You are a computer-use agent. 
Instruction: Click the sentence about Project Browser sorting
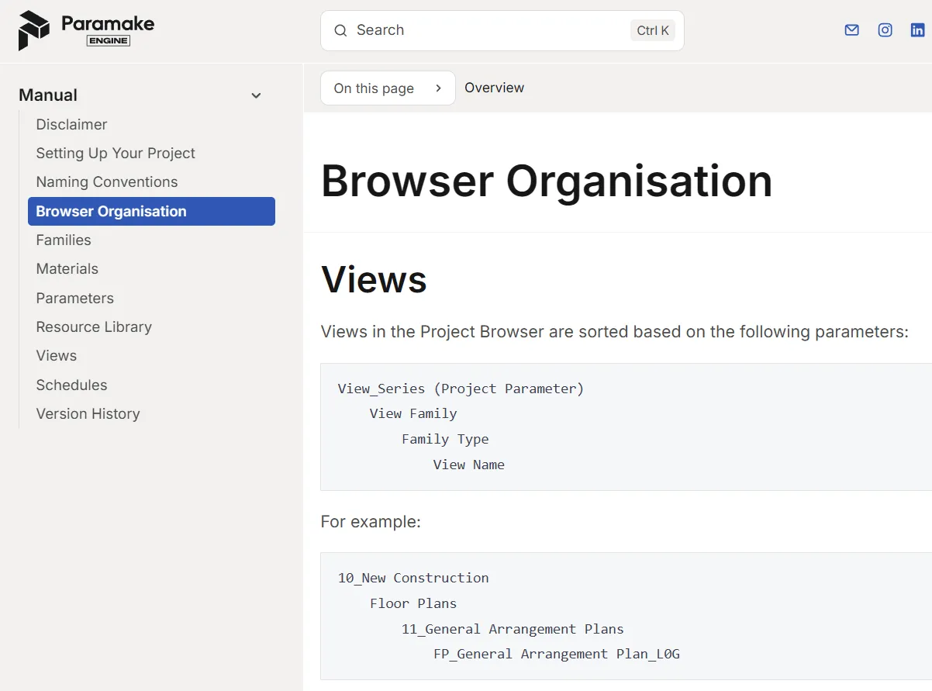615,332
